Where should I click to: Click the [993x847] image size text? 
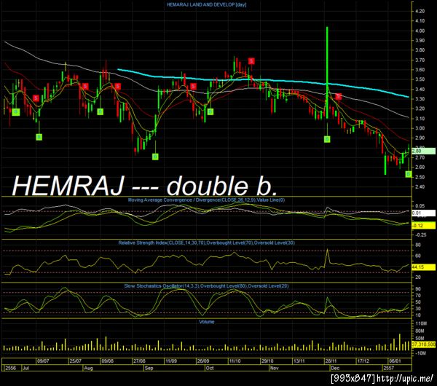[353, 379]
